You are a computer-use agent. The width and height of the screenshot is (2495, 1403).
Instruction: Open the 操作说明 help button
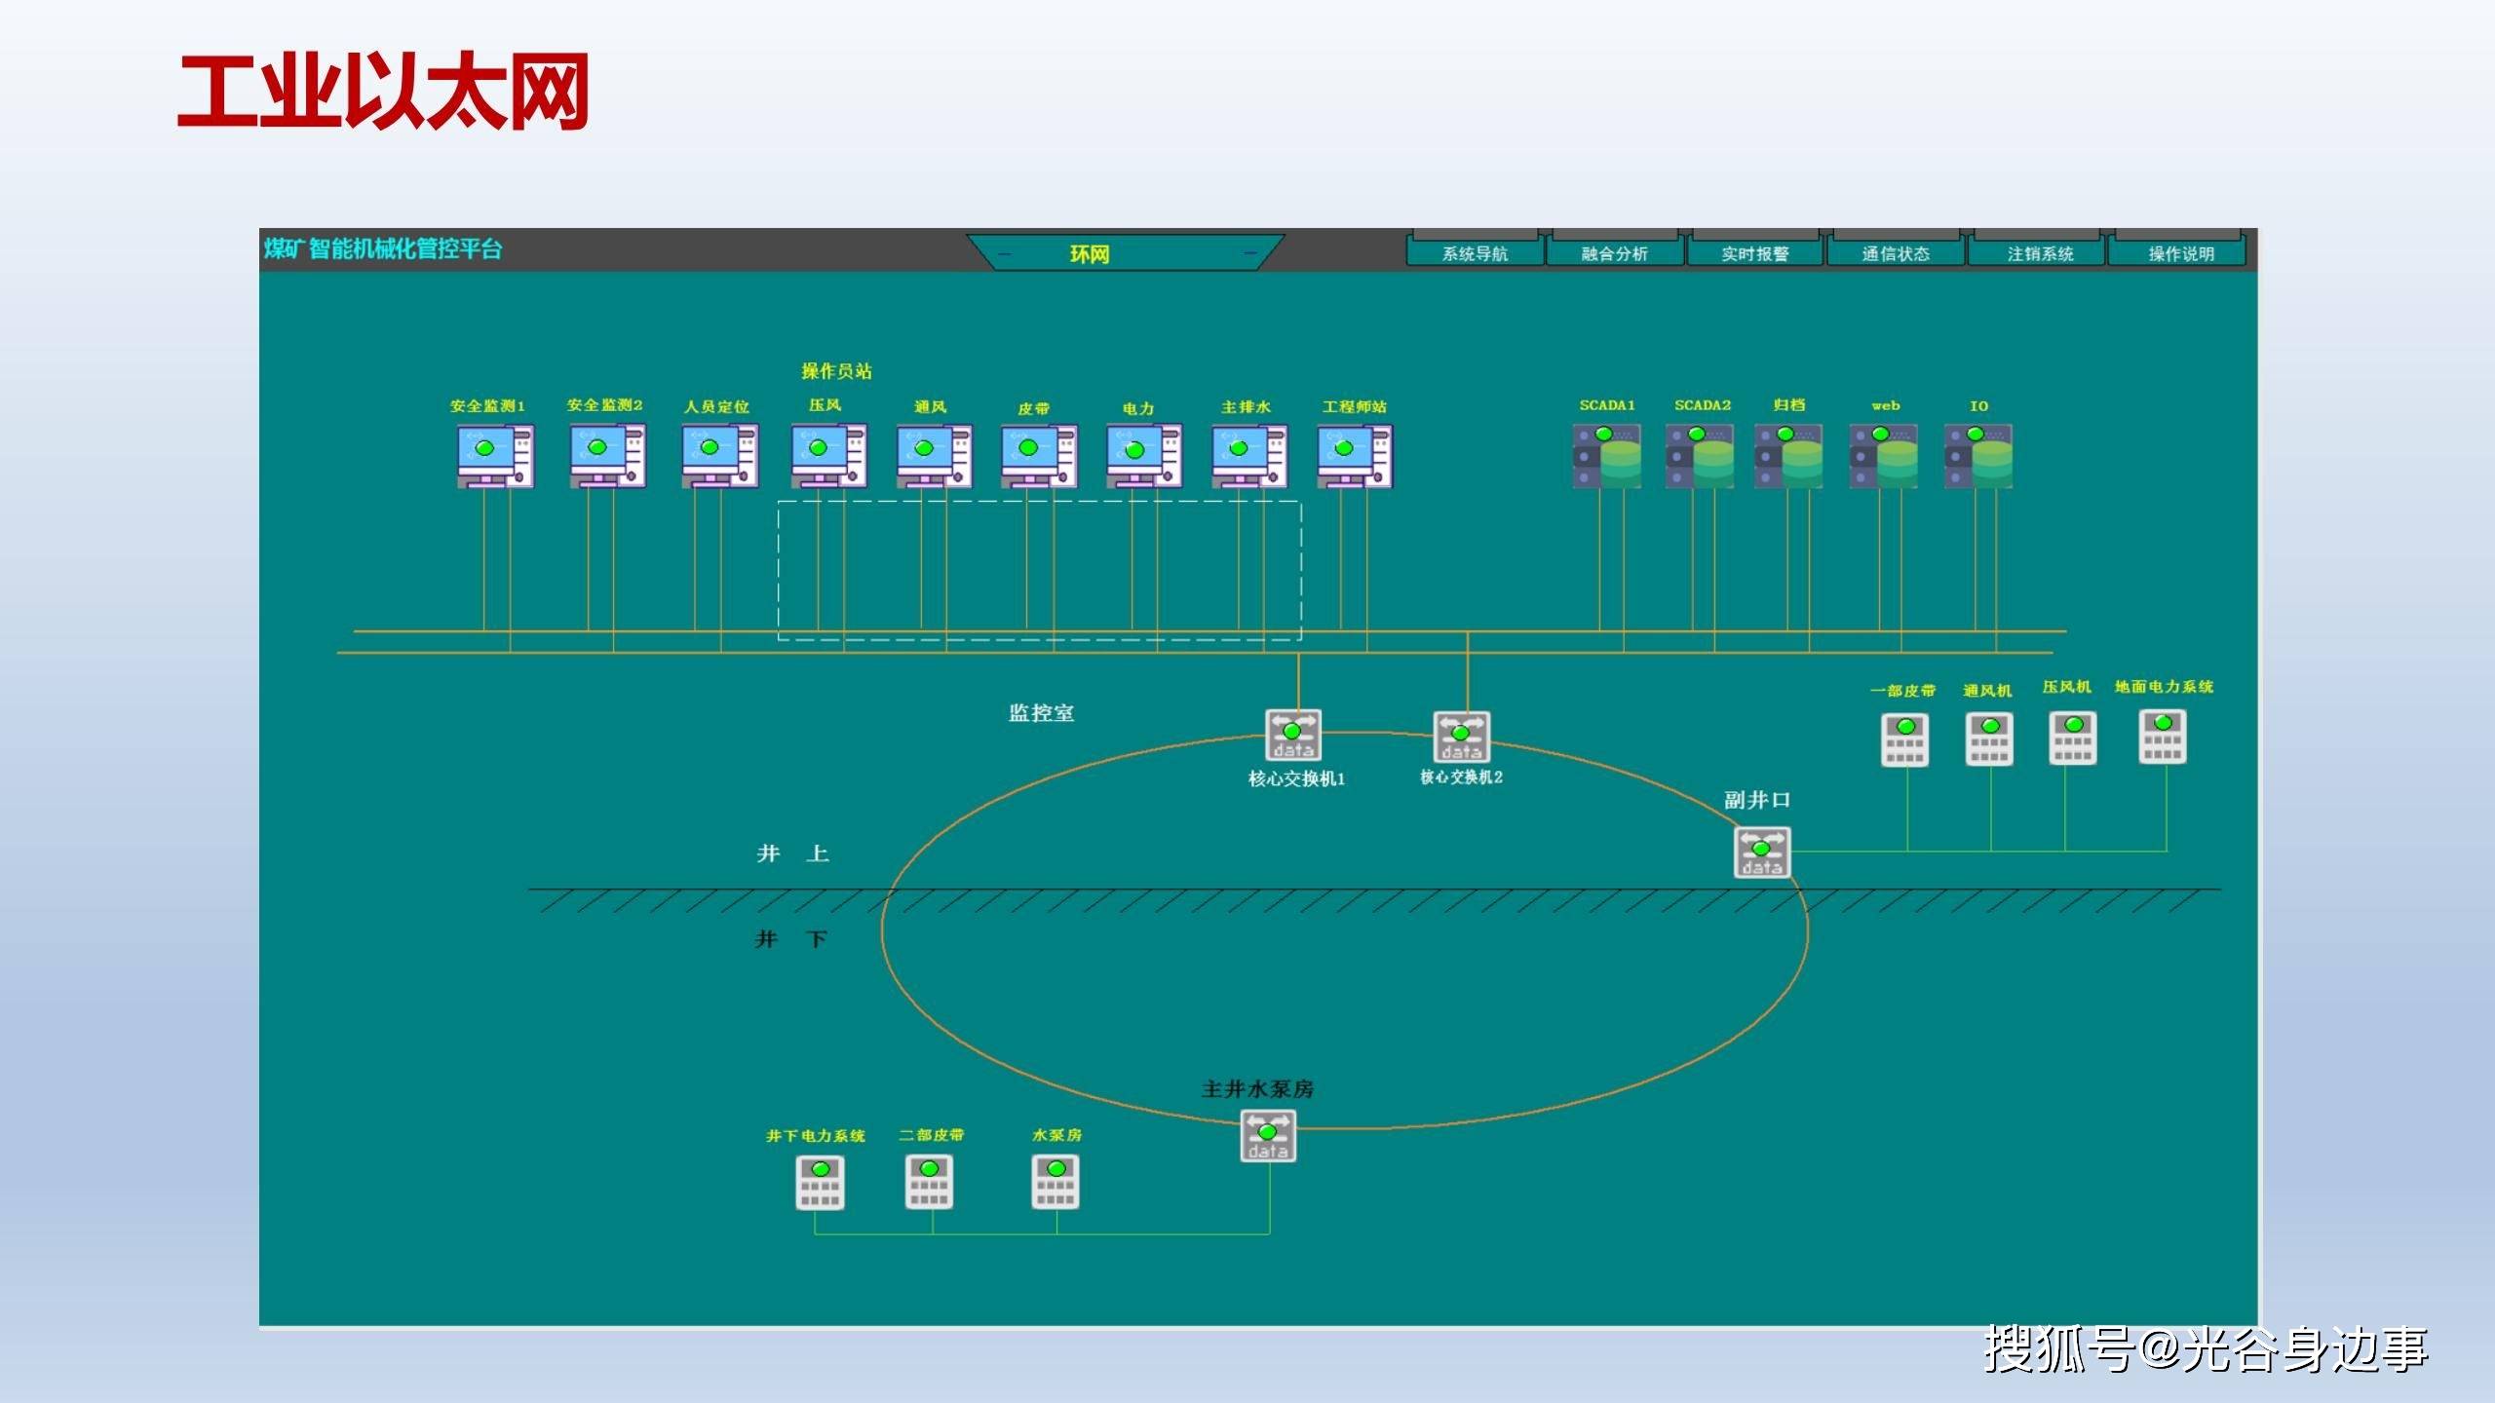coord(2180,251)
